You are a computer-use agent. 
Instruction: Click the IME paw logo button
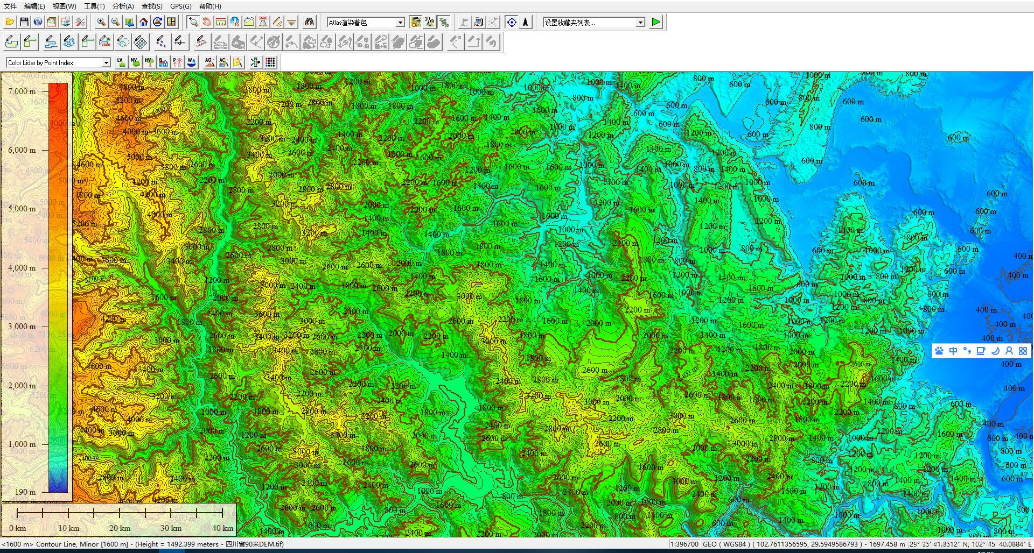[x=939, y=351]
